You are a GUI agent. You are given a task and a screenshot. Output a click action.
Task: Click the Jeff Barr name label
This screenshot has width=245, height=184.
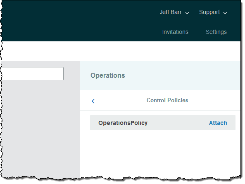click(171, 12)
